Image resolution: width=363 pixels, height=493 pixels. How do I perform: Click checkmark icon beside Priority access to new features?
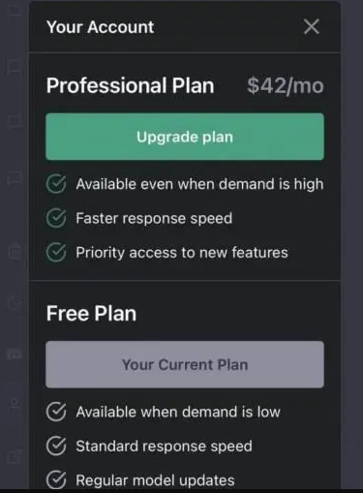(56, 252)
